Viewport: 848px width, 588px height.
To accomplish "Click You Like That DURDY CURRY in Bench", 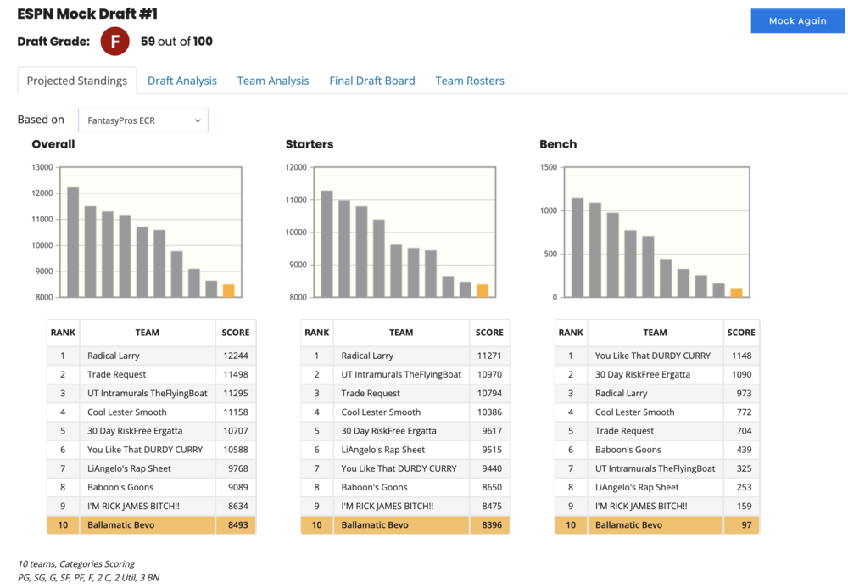I will click(653, 356).
